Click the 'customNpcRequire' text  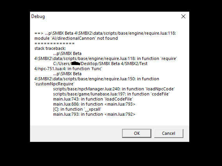tap(54, 84)
